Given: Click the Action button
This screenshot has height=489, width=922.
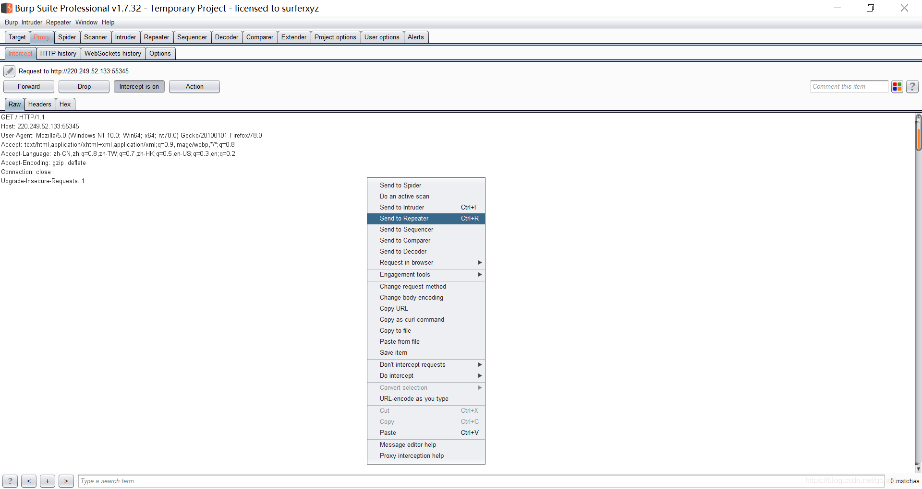Looking at the screenshot, I should pos(194,87).
